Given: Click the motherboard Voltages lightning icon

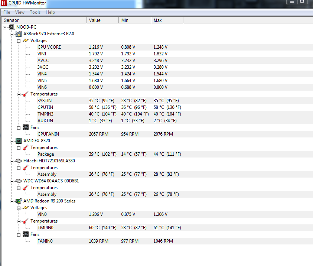Looking at the screenshot, I should click(26, 40).
